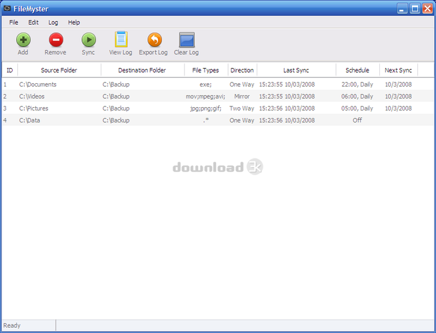The image size is (436, 333).
Task: Open the Edit menu
Action: [x=33, y=23]
